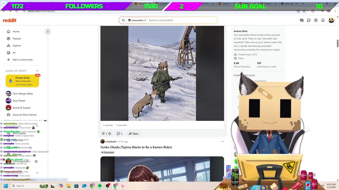Open the u/SpikeyAI user profile link
The height and width of the screenshot is (190, 339).
click(111, 142)
